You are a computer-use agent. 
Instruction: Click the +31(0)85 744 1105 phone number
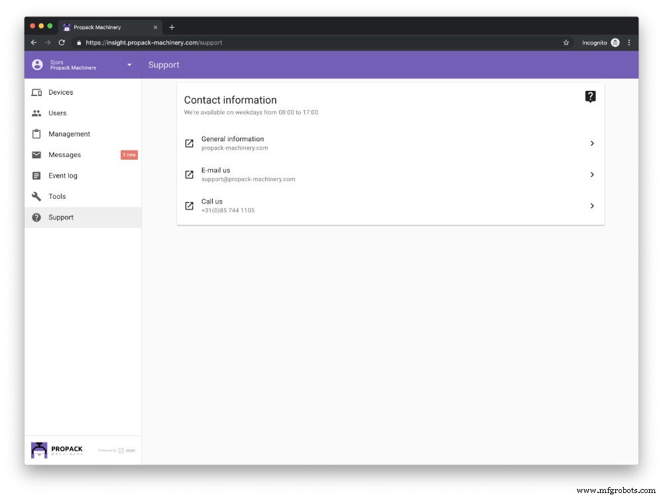(x=227, y=210)
